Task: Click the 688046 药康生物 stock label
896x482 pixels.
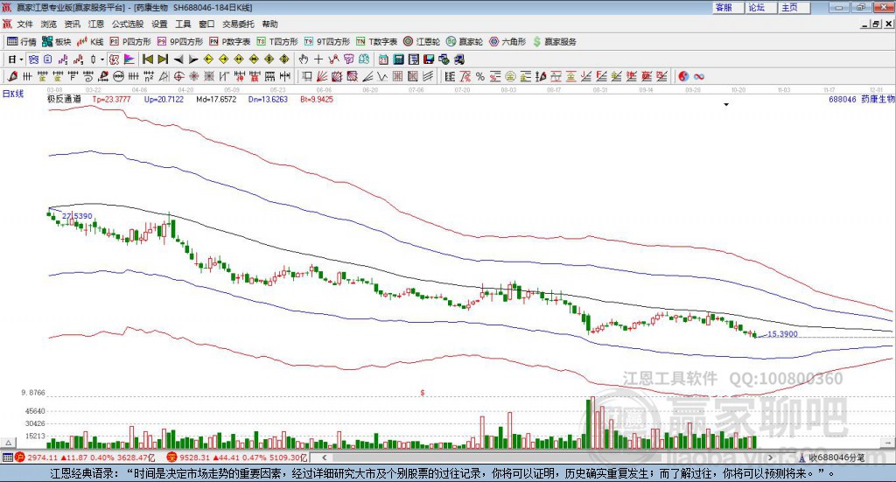Action: 861,100
